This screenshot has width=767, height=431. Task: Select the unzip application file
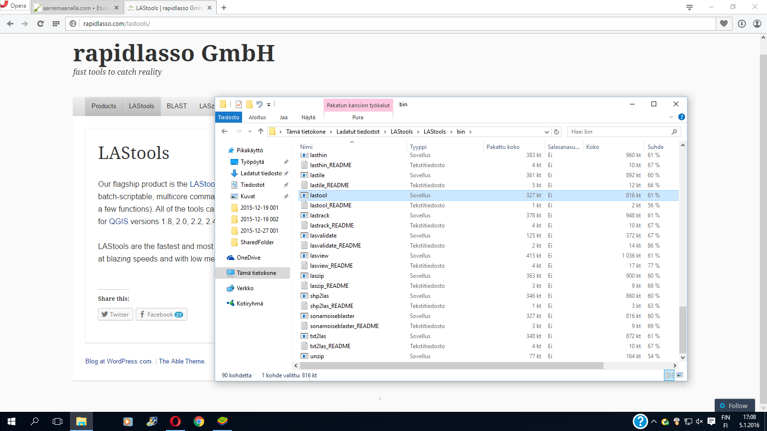point(317,356)
